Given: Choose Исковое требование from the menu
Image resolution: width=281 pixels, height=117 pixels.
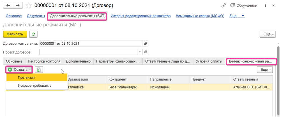Looking at the screenshot, I should point(37,86).
